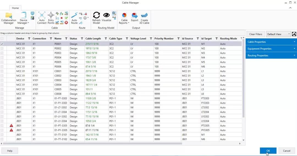Check the checkbox for cable P0002

pyautogui.click(x=2, y=48)
